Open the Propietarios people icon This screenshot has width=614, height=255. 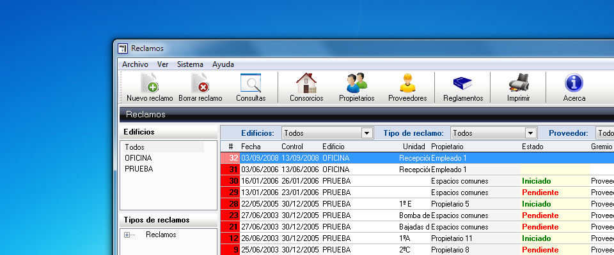[356, 84]
